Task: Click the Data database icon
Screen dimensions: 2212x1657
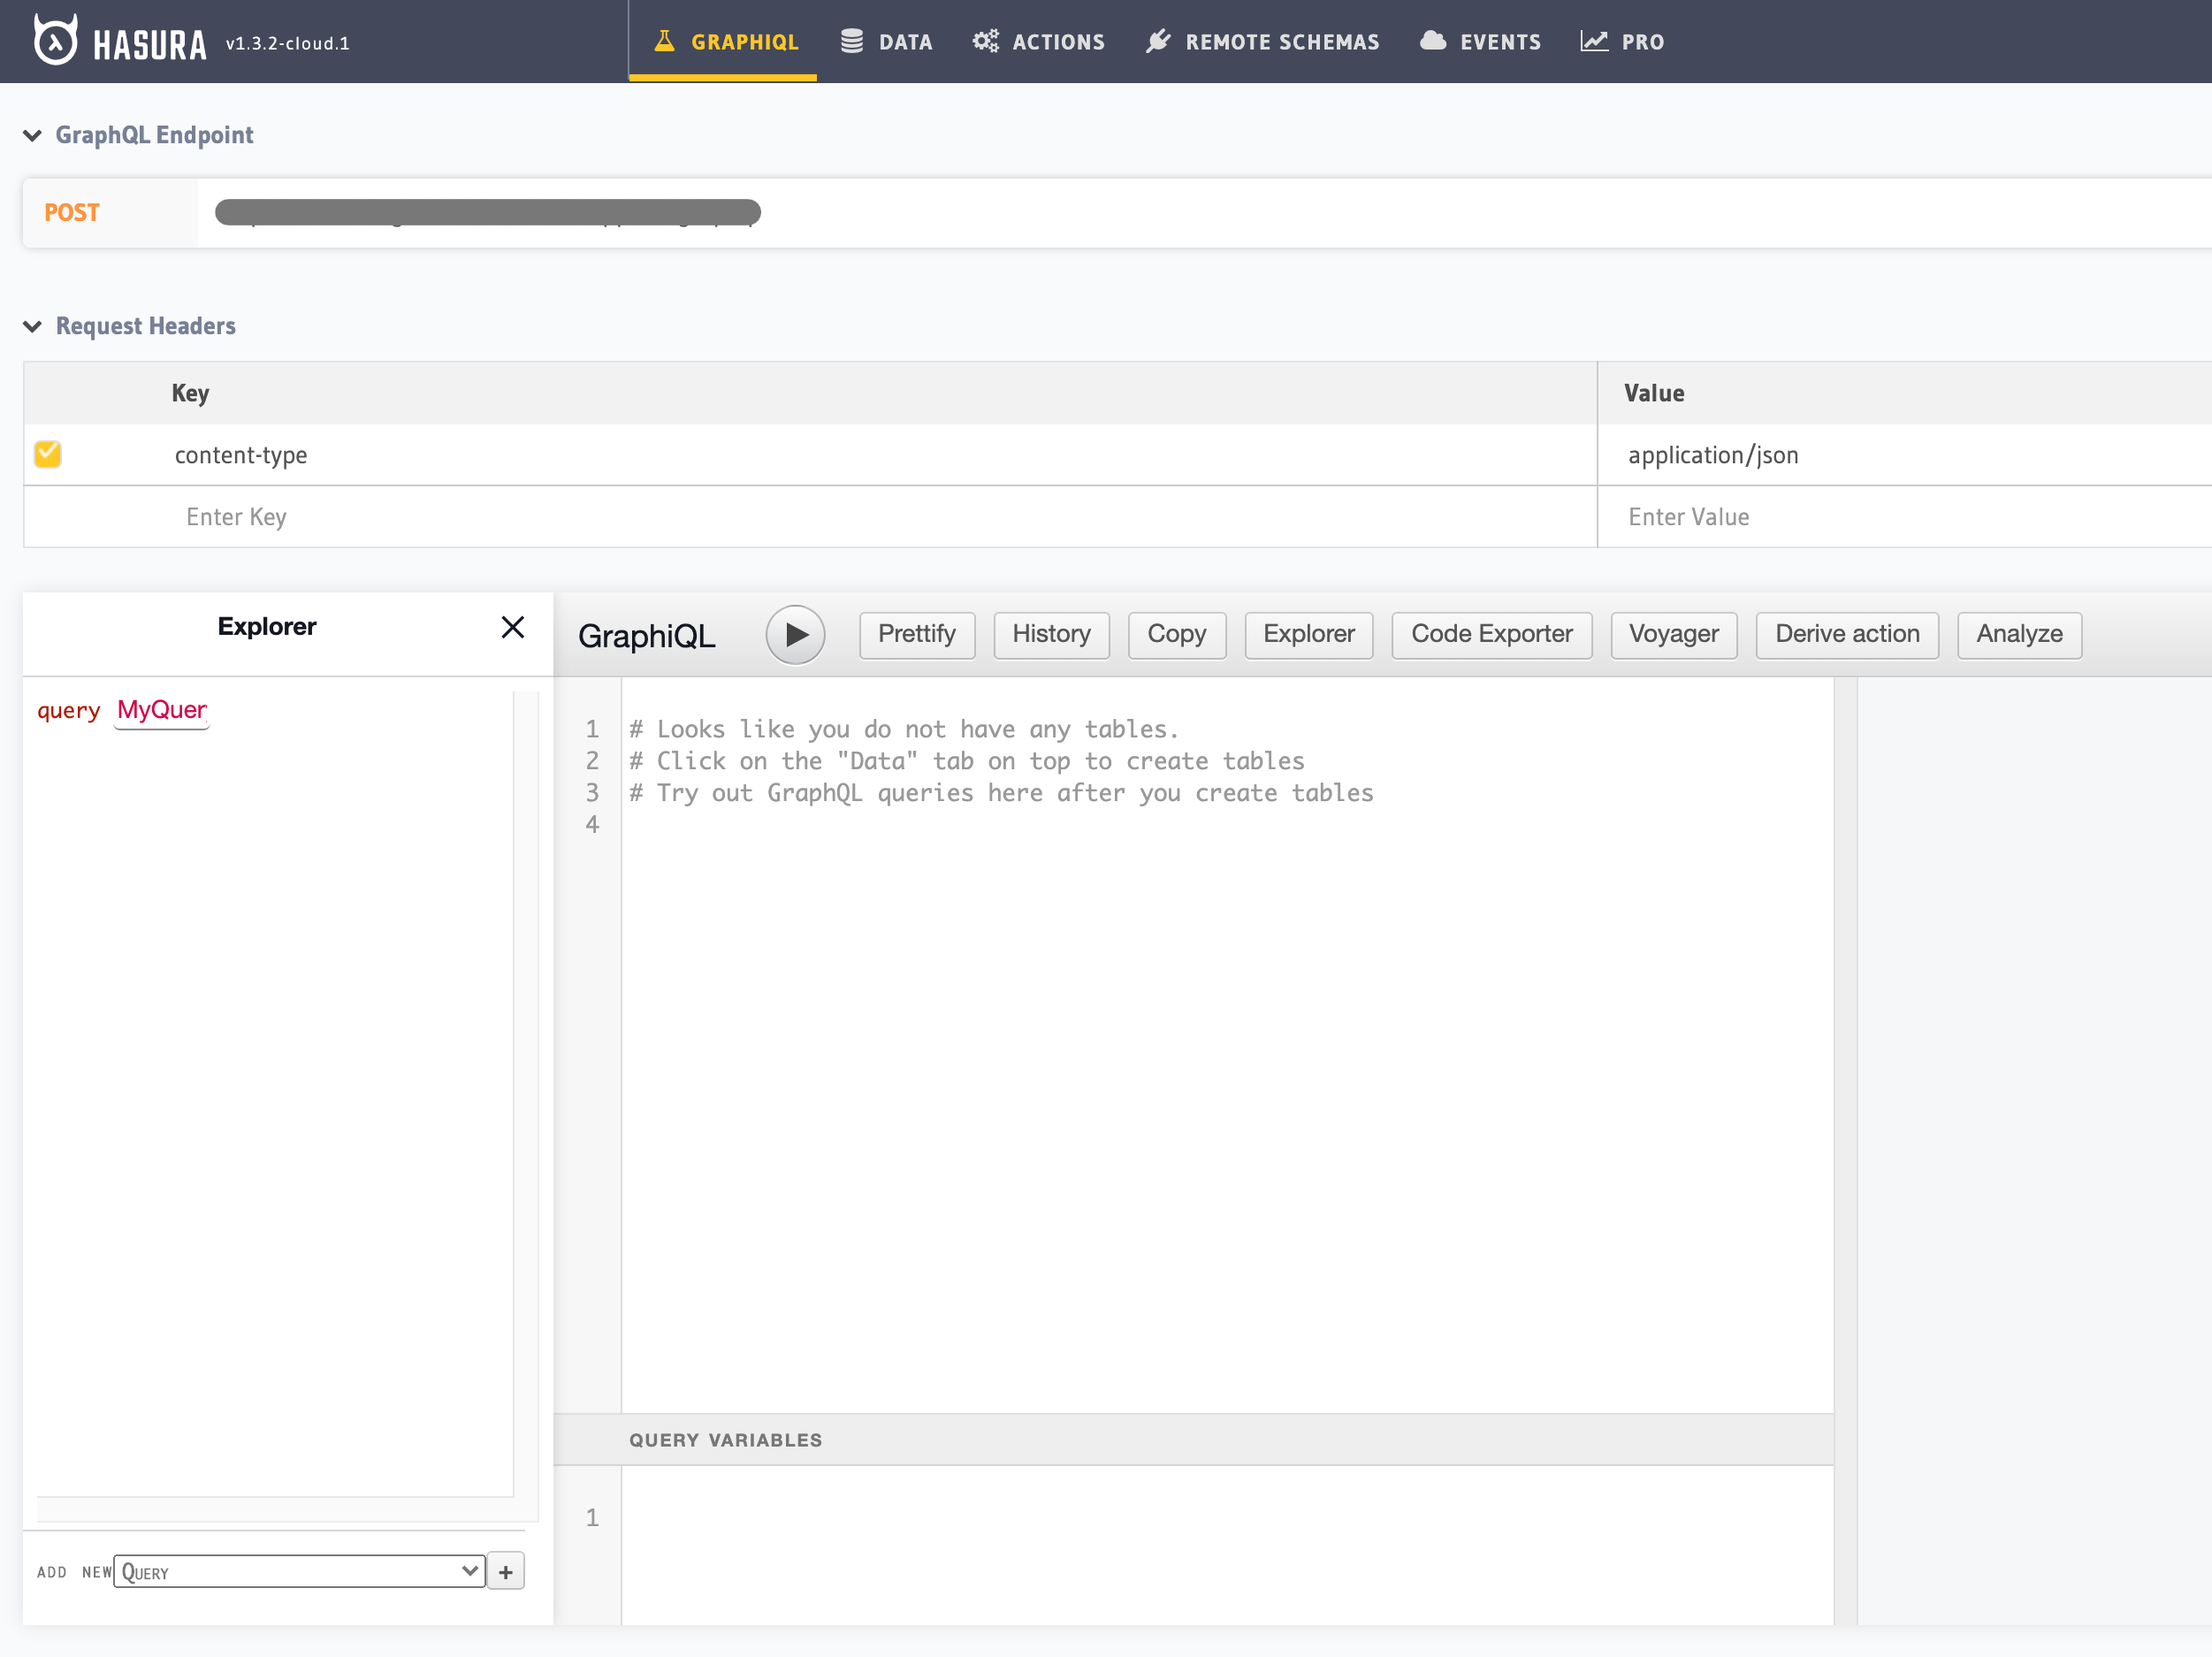Action: (852, 41)
